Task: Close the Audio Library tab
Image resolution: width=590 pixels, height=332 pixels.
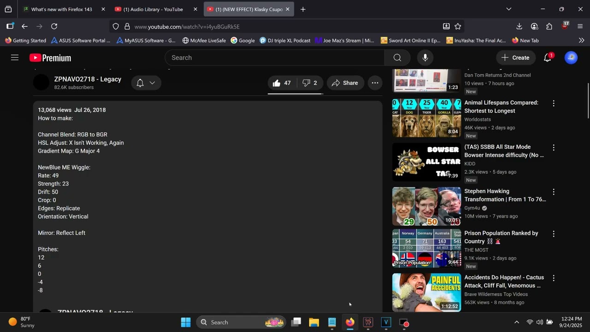Action: tap(195, 9)
